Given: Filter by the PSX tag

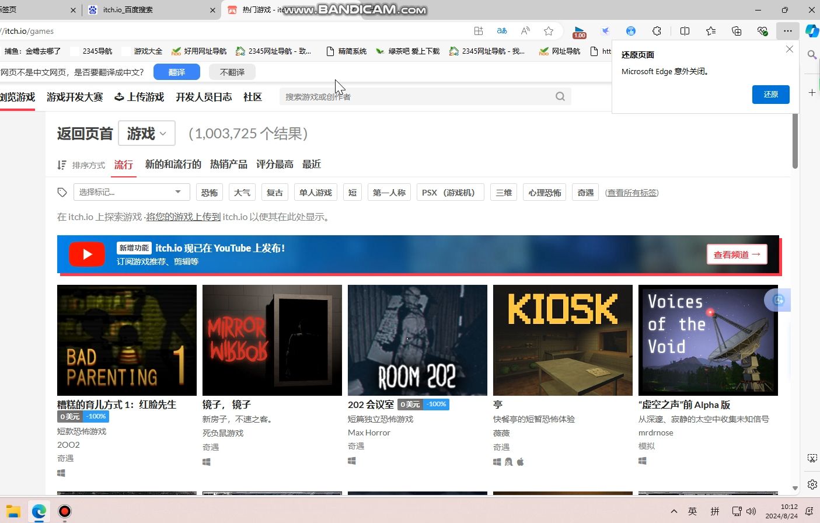Looking at the screenshot, I should point(450,193).
